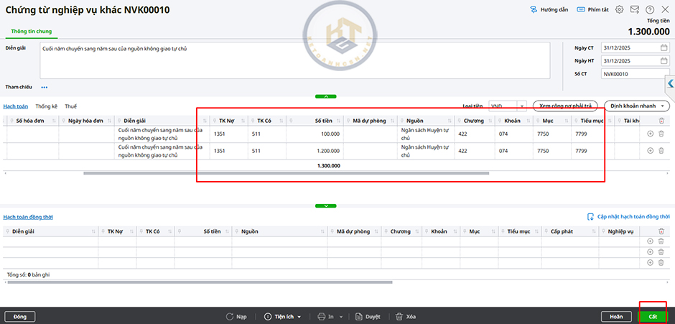The height and width of the screenshot is (324, 675).
Task: Delete the first accounting row with trash icon
Action: click(x=661, y=133)
